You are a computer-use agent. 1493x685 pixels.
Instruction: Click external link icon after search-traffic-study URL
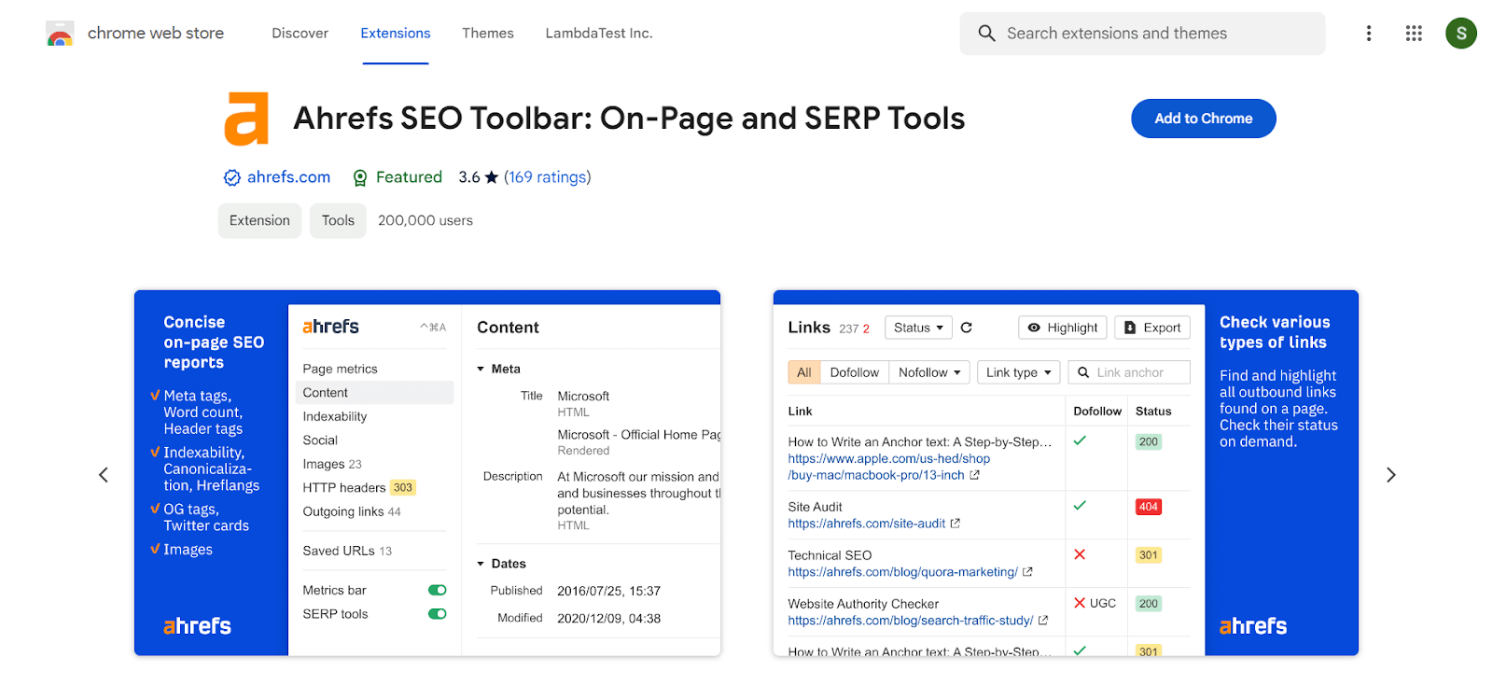click(1043, 621)
